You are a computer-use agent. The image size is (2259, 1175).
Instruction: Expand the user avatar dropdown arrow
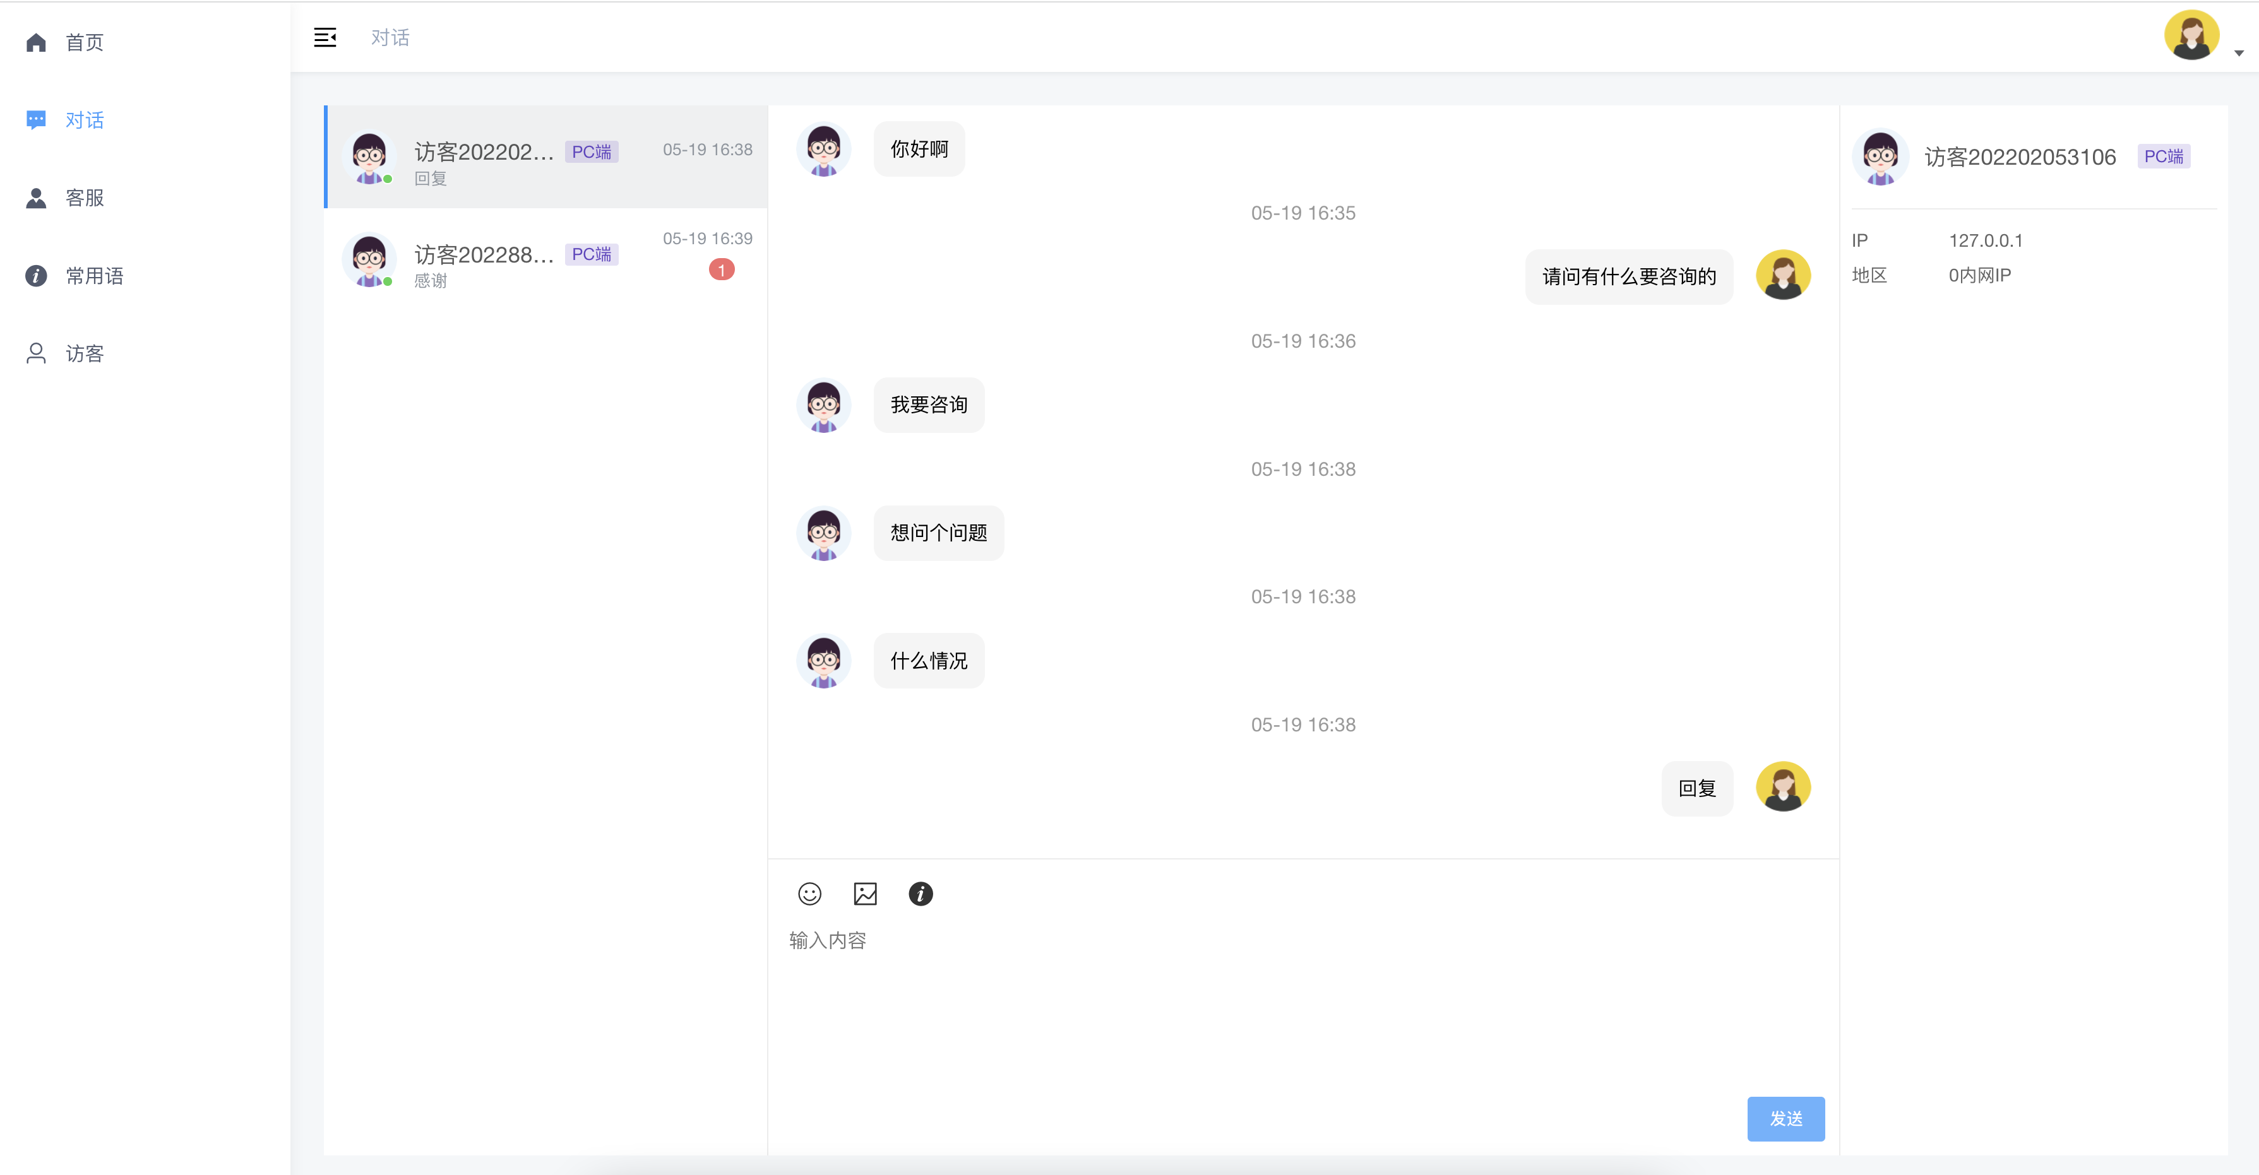click(2239, 54)
